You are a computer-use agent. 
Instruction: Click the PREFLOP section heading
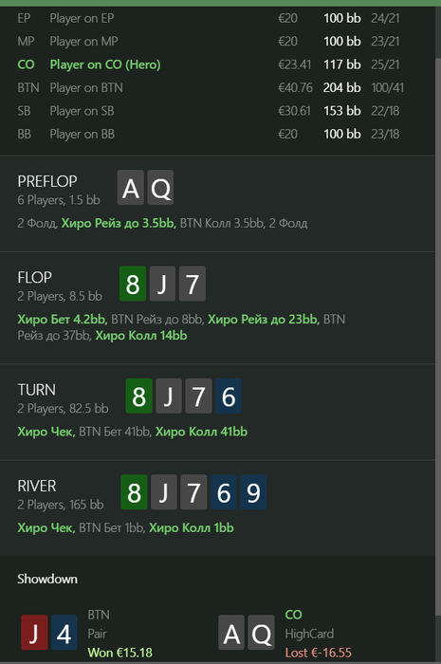47,181
